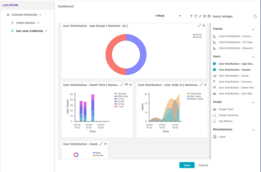Collapse the Usage widget section
This screenshot has width=261, height=172.
pyautogui.click(x=253, y=102)
